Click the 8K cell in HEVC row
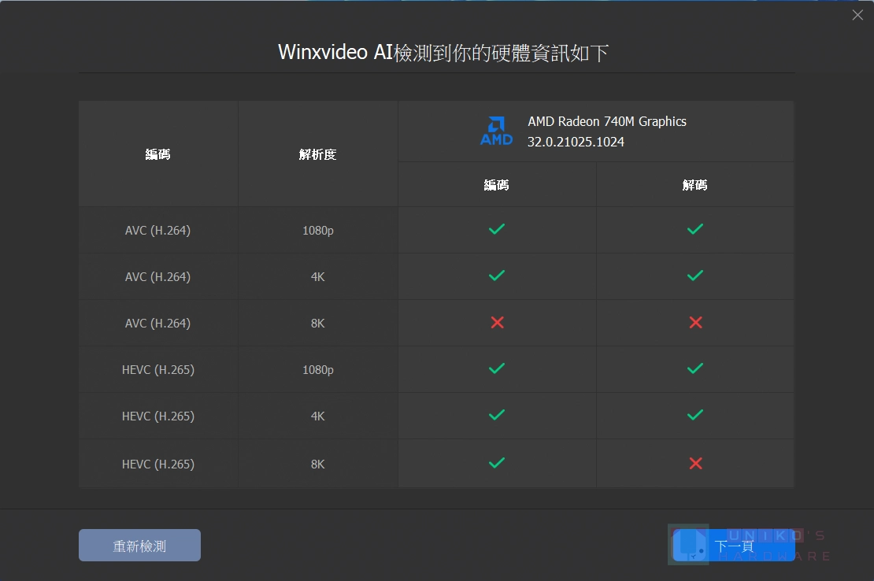The height and width of the screenshot is (581, 874). point(318,464)
